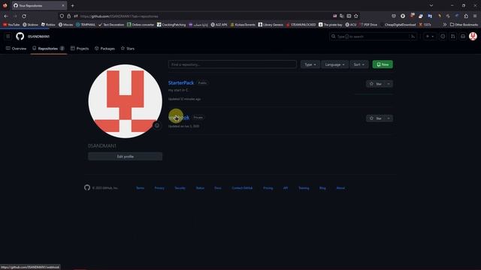The height and width of the screenshot is (270, 481).
Task: Bookmark this page with the star icon
Action: click(x=356, y=16)
